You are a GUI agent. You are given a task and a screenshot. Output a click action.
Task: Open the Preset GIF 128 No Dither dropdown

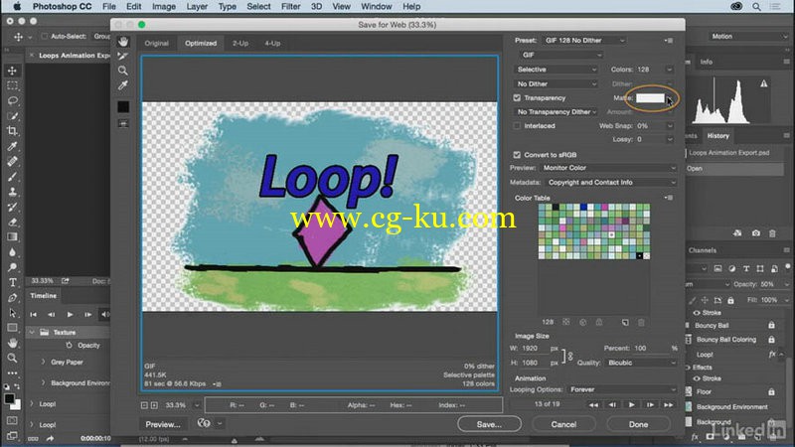[x=584, y=41]
